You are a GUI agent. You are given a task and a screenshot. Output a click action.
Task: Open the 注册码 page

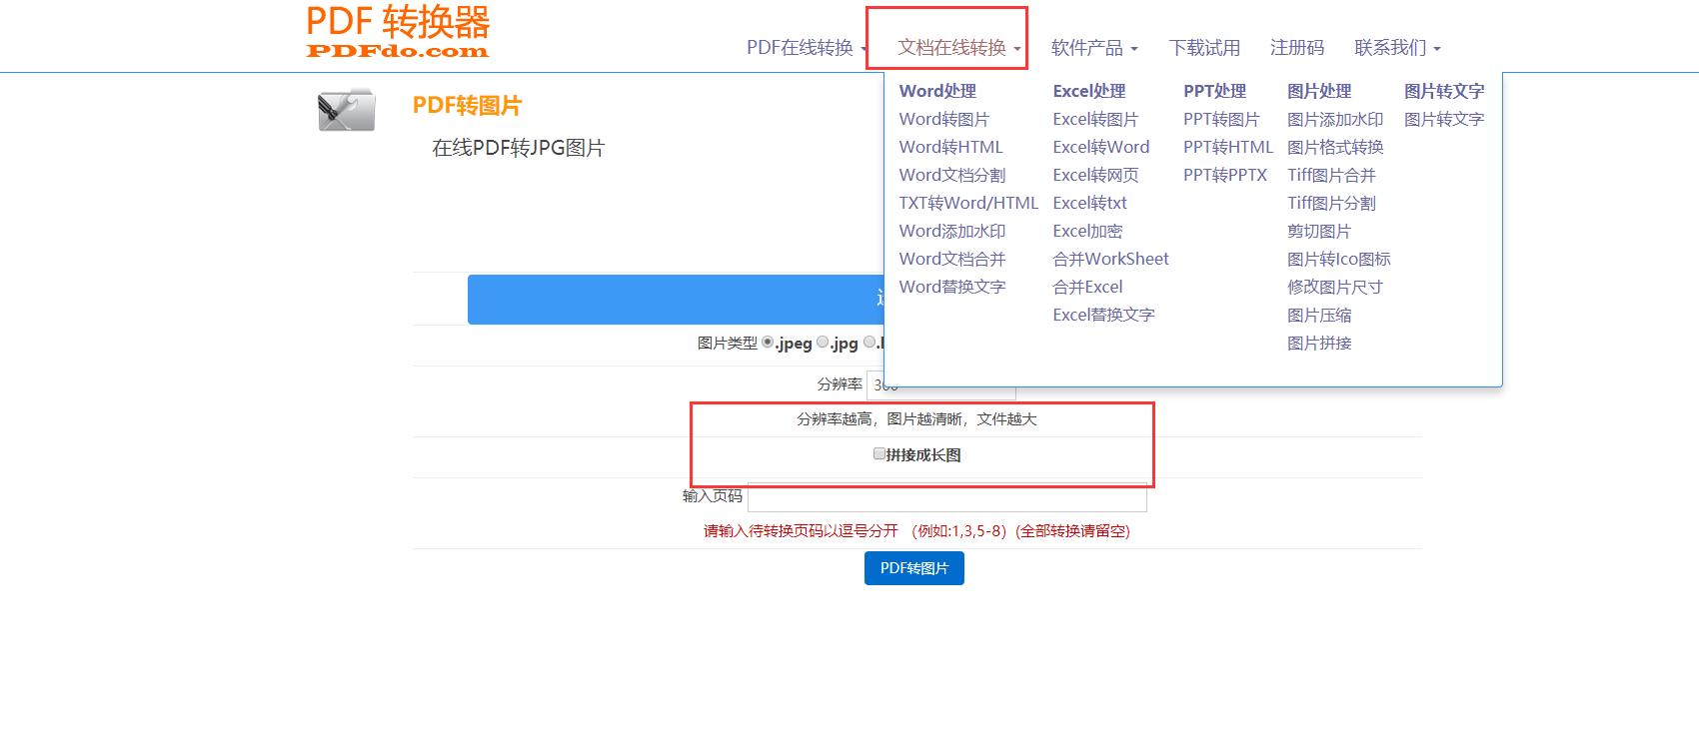pyautogui.click(x=1296, y=48)
